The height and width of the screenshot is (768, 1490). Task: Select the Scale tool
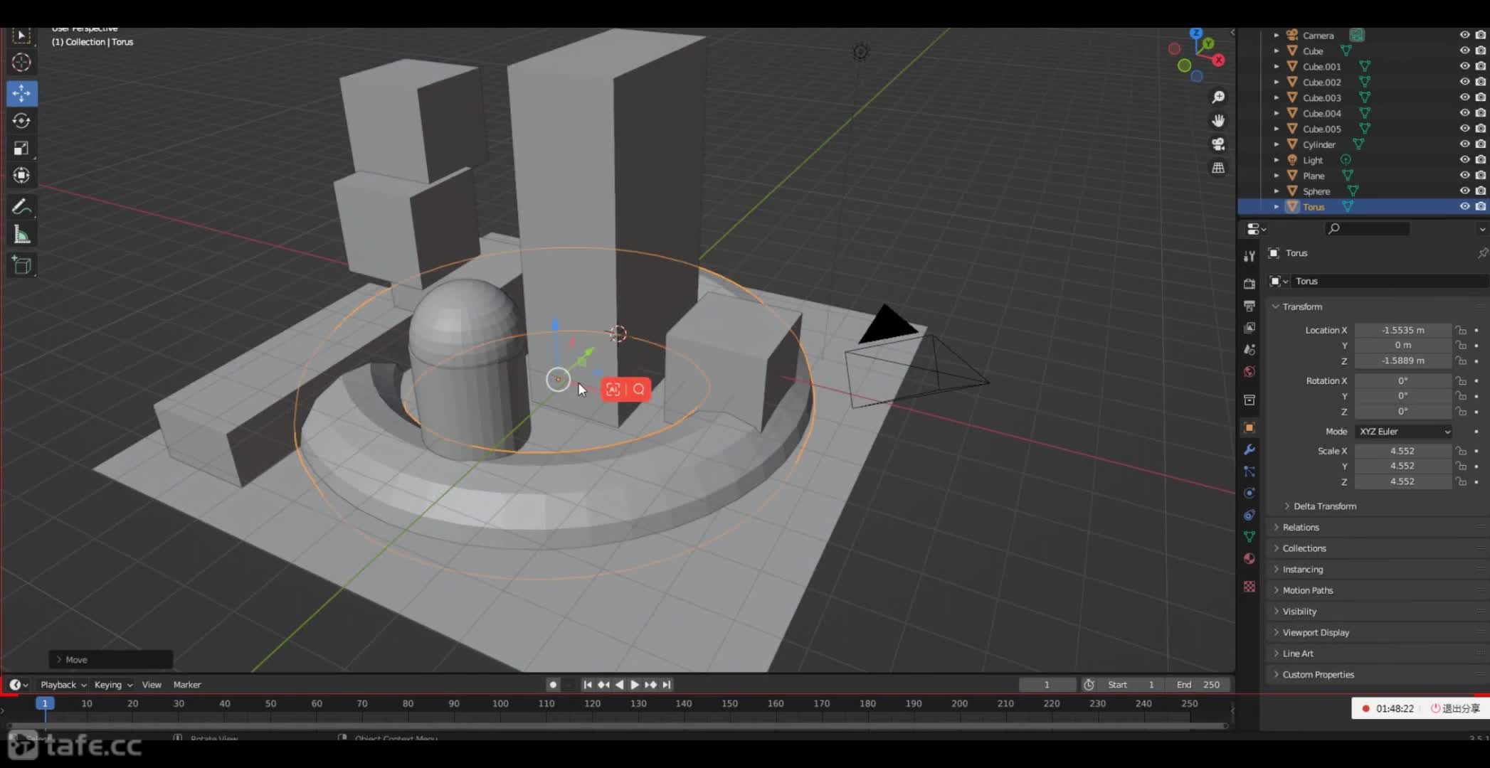21,148
